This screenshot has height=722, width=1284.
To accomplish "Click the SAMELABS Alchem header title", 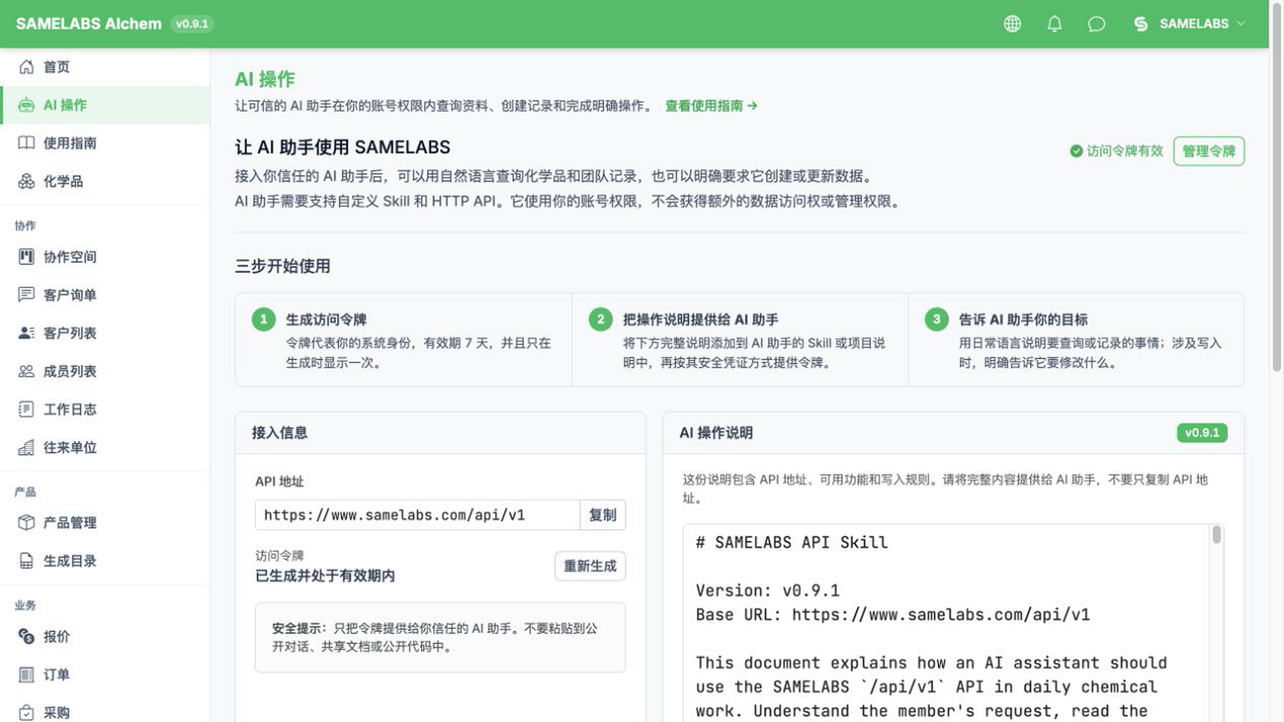I will point(88,24).
